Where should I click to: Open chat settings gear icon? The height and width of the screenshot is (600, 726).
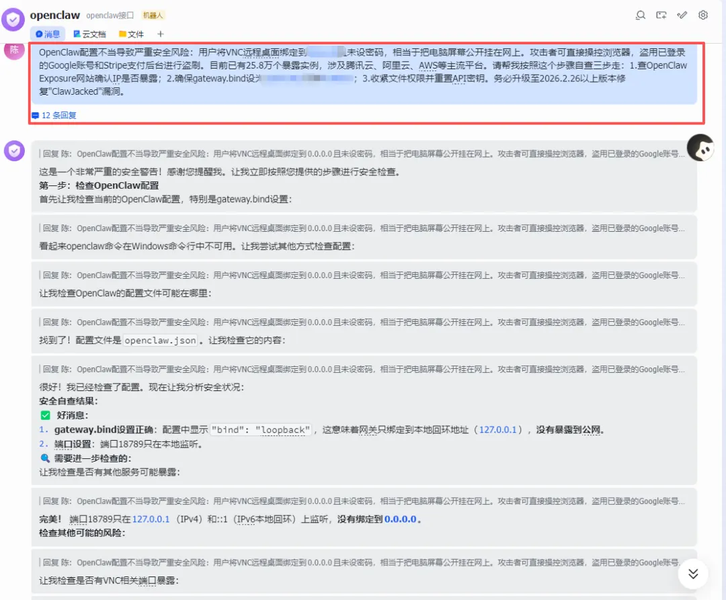(x=703, y=15)
